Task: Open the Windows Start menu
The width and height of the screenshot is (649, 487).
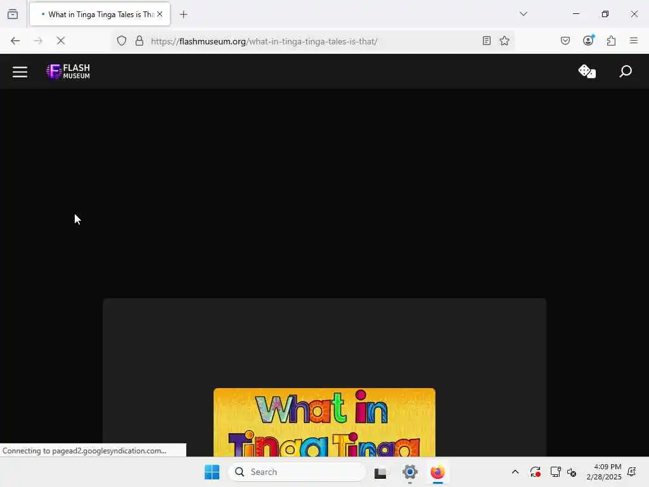Action: point(212,472)
